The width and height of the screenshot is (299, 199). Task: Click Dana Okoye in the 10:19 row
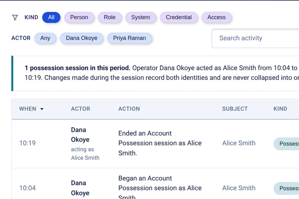click(x=80, y=135)
